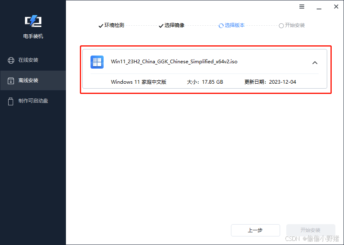This screenshot has width=344, height=245.
Task: Click the 开始安装 step label at top
Action: point(294,25)
